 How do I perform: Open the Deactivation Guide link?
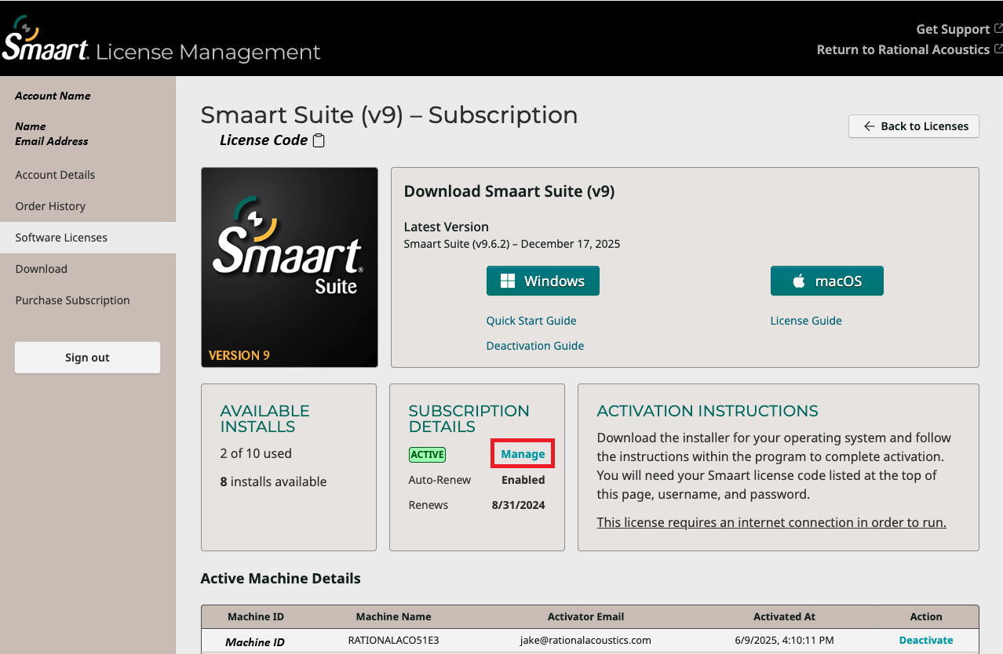tap(535, 346)
